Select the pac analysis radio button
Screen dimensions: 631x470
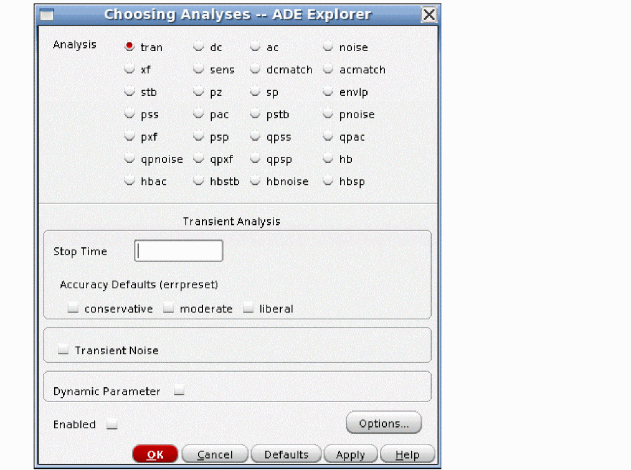199,114
